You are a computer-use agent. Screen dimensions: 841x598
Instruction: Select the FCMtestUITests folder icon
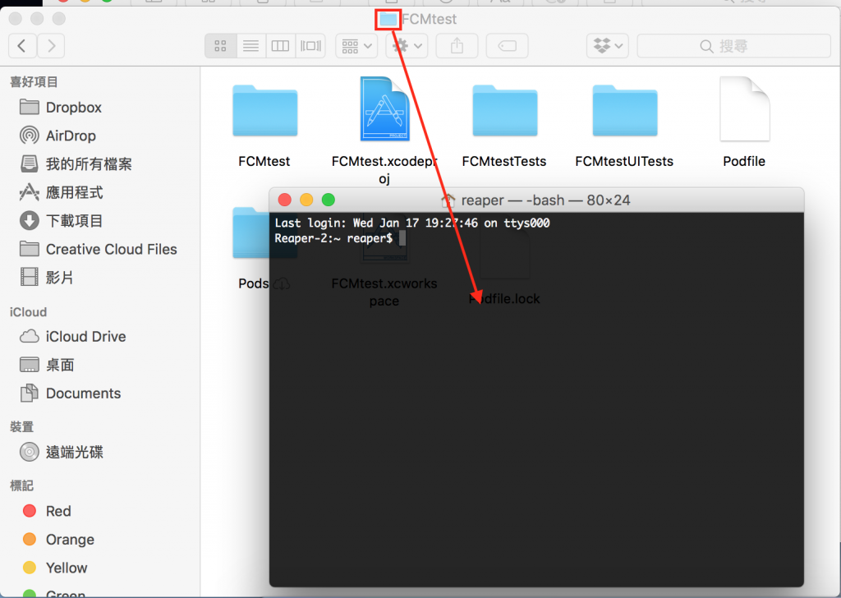pyautogui.click(x=625, y=111)
